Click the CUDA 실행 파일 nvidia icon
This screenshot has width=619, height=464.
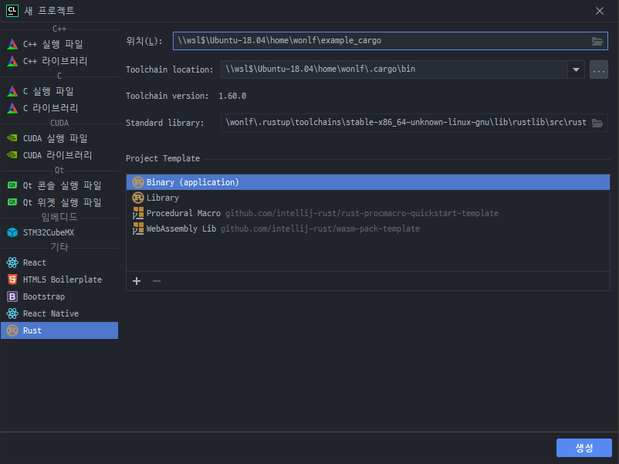pos(12,138)
